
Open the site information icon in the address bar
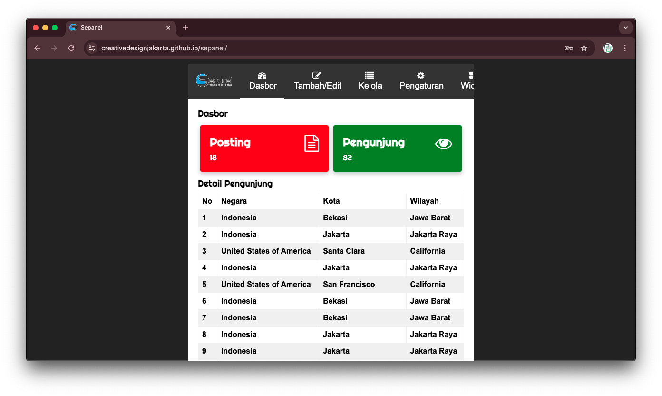tap(92, 48)
